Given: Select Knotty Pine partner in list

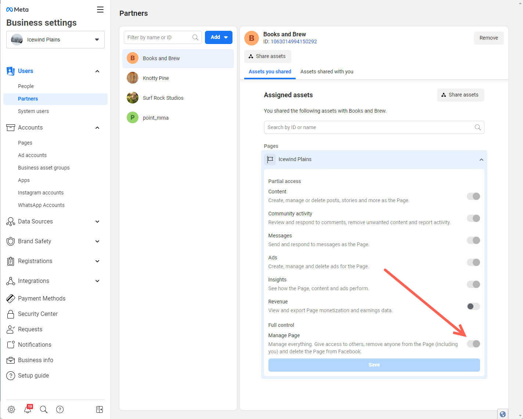Looking at the screenshot, I should click(x=178, y=78).
